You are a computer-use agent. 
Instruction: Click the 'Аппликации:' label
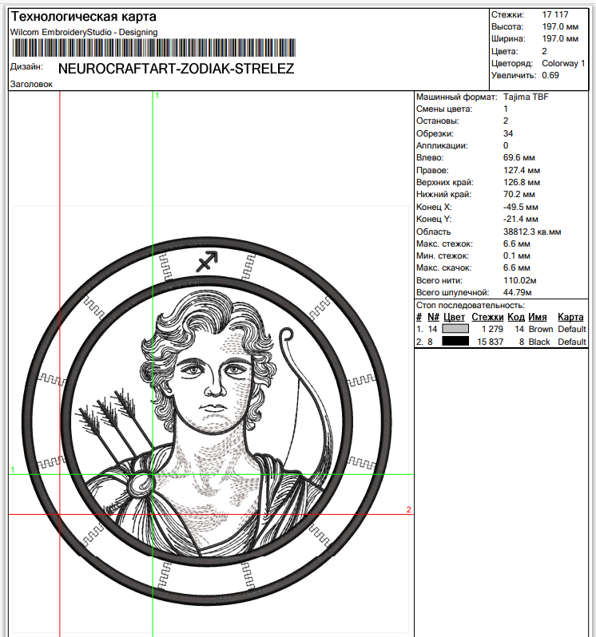coord(442,145)
